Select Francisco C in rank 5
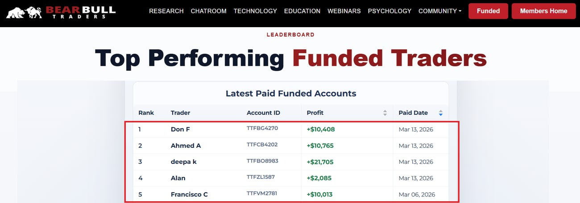 tap(189, 195)
